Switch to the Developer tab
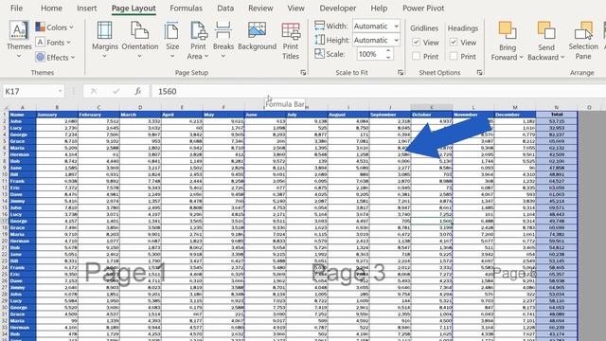Image resolution: width=606 pixels, height=341 pixels. pyautogui.click(x=337, y=9)
